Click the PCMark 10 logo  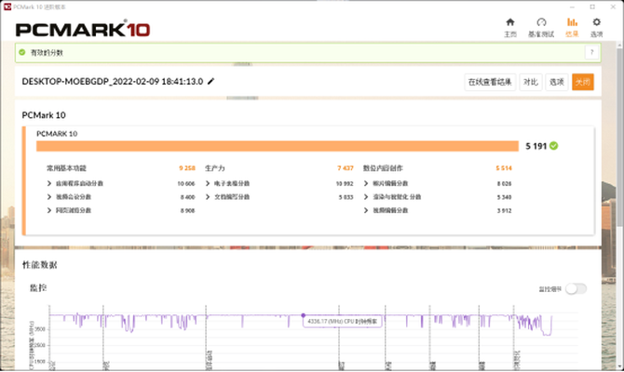click(84, 29)
